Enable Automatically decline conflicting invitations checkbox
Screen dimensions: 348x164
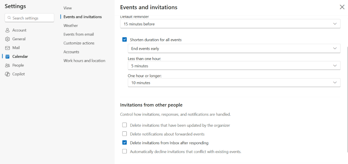(x=124, y=152)
